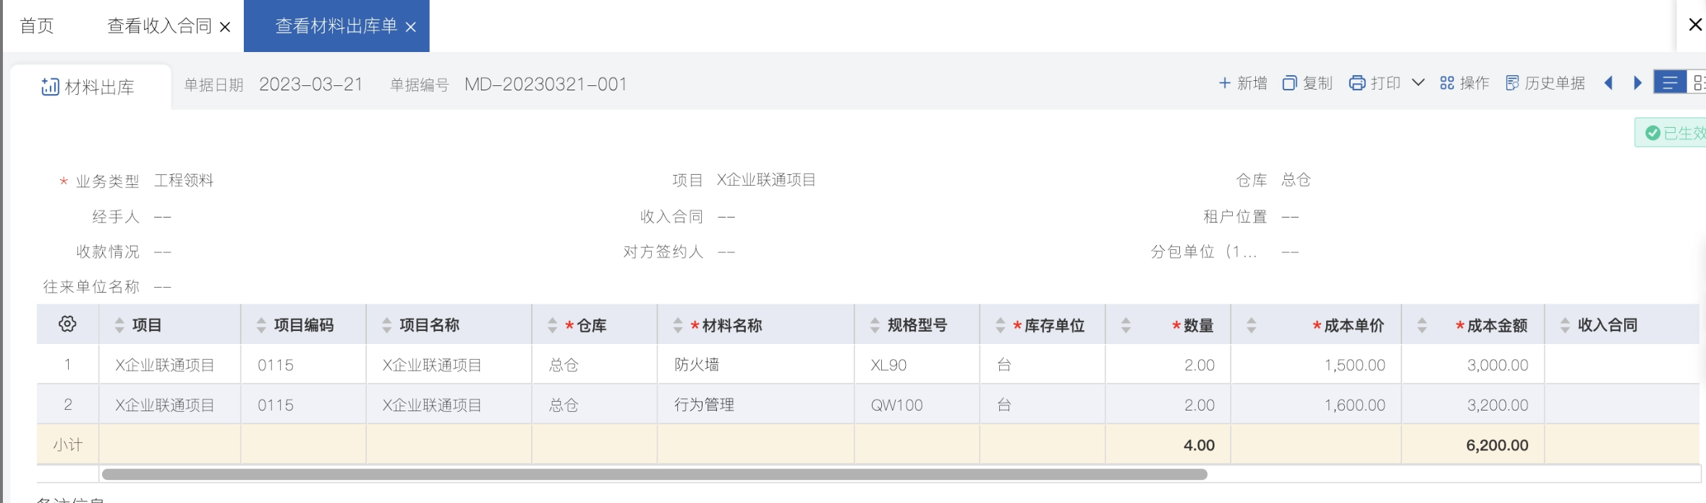Go to previous document with left arrow
The width and height of the screenshot is (1706, 503).
1608,83
